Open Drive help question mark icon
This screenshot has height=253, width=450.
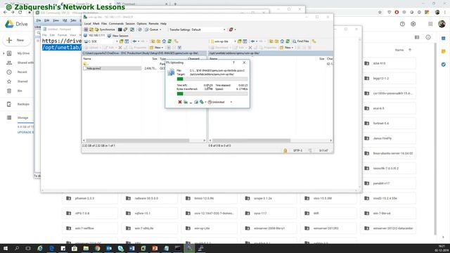pyautogui.click(x=402, y=24)
